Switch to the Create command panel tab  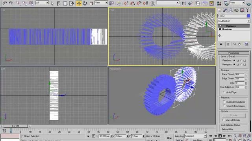click(219, 11)
